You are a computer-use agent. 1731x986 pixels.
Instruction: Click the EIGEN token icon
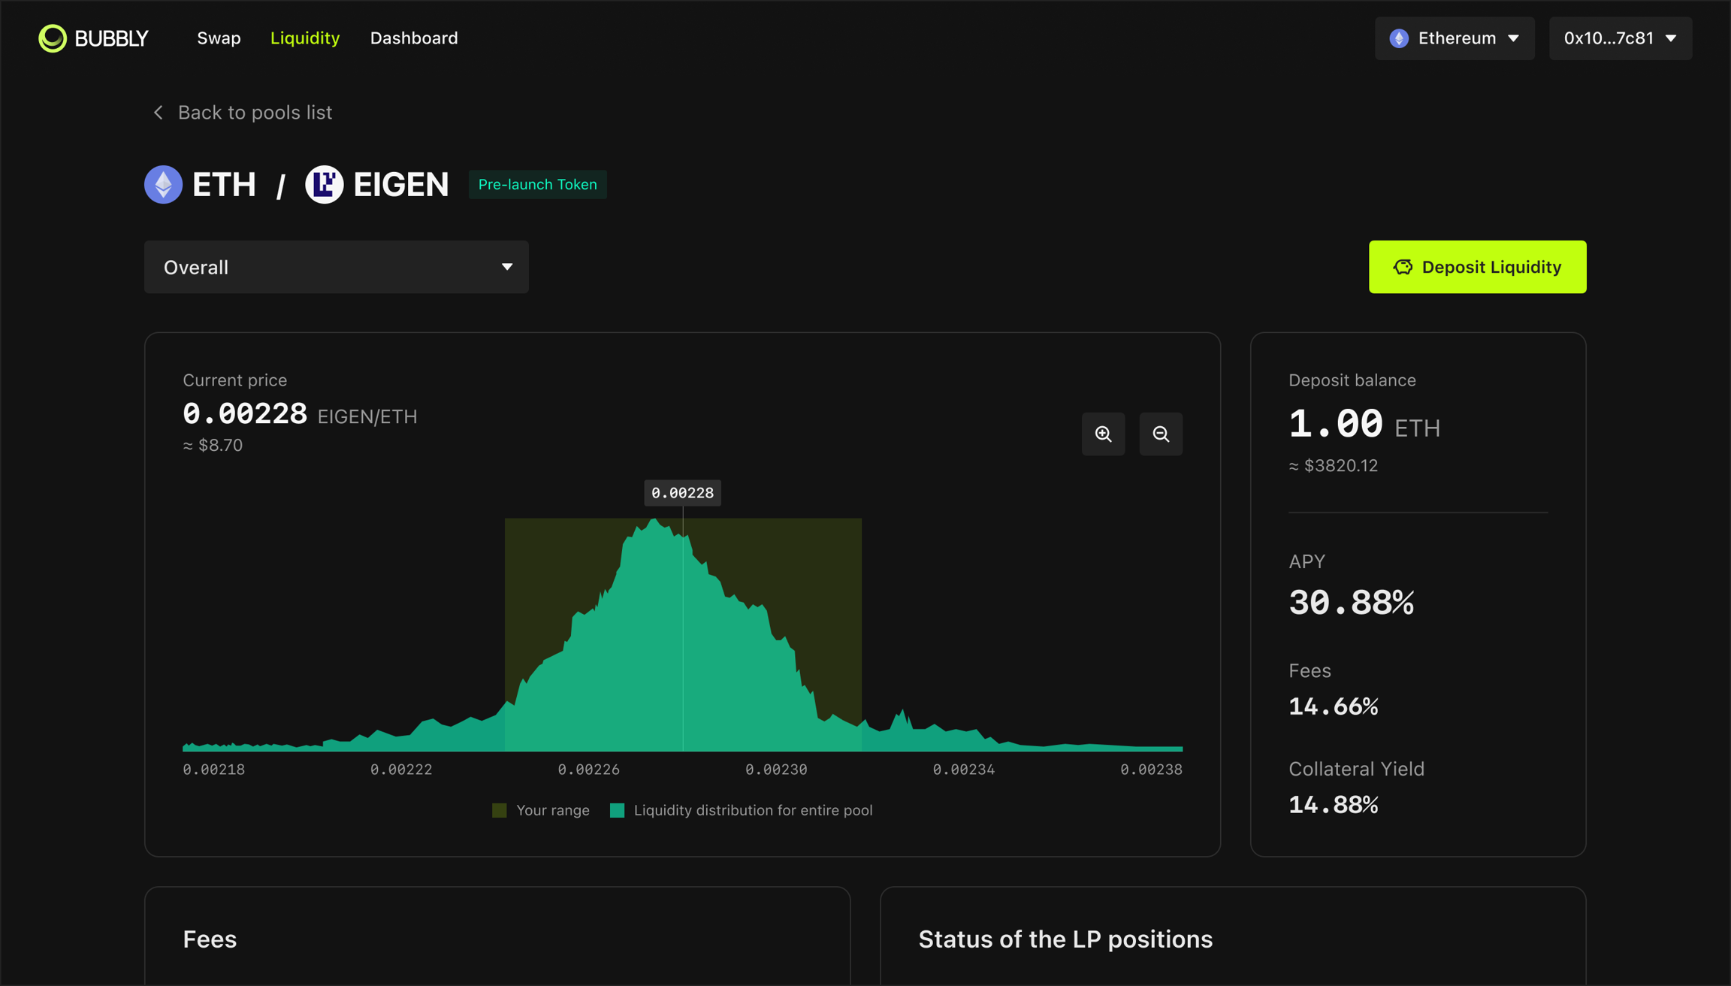[325, 185]
